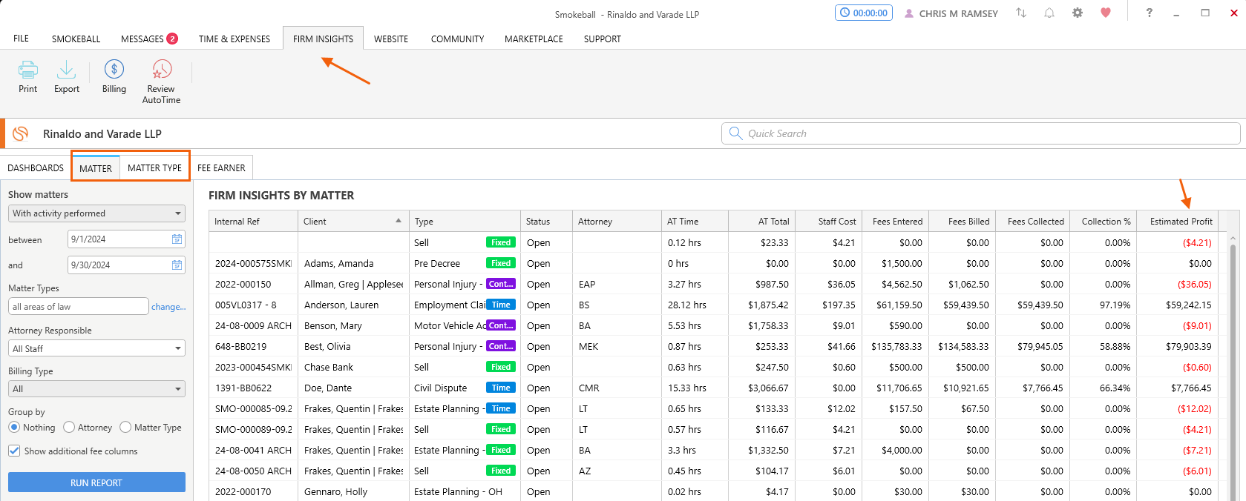Image resolution: width=1246 pixels, height=501 pixels.
Task: Click the search magnifier icon in Quick Search
Action: (x=735, y=133)
